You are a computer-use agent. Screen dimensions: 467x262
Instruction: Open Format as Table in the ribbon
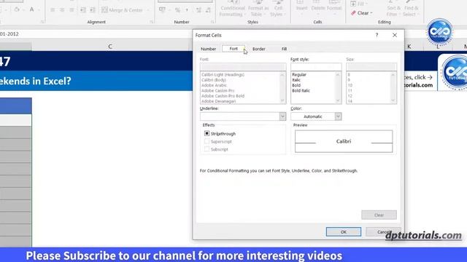pos(258,8)
